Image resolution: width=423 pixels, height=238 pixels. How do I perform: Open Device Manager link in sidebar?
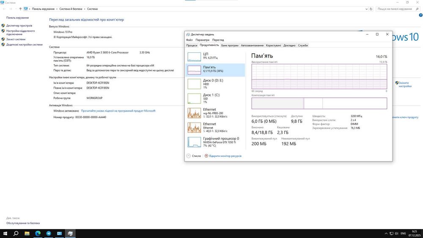click(x=19, y=26)
